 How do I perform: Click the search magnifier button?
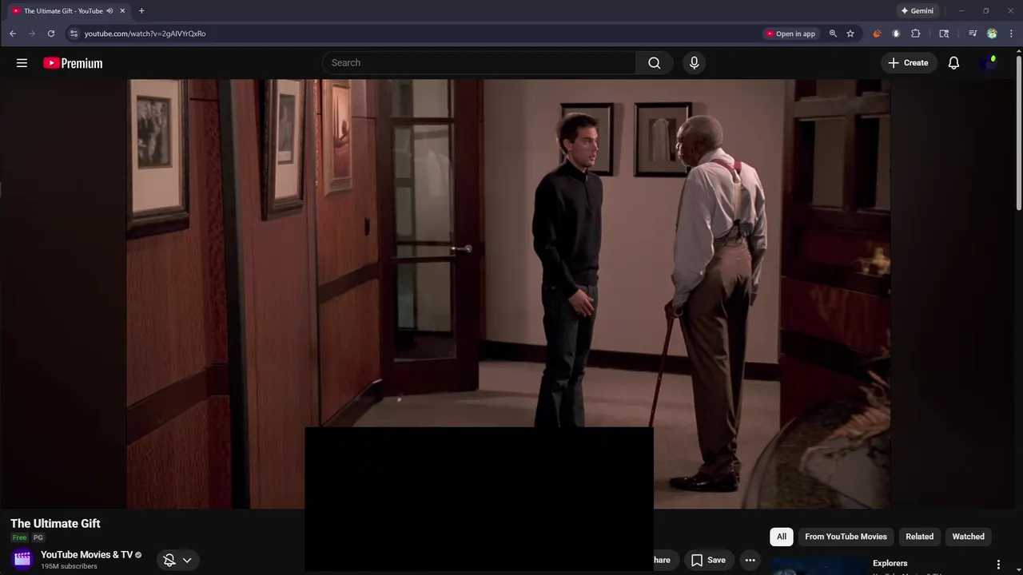point(655,63)
